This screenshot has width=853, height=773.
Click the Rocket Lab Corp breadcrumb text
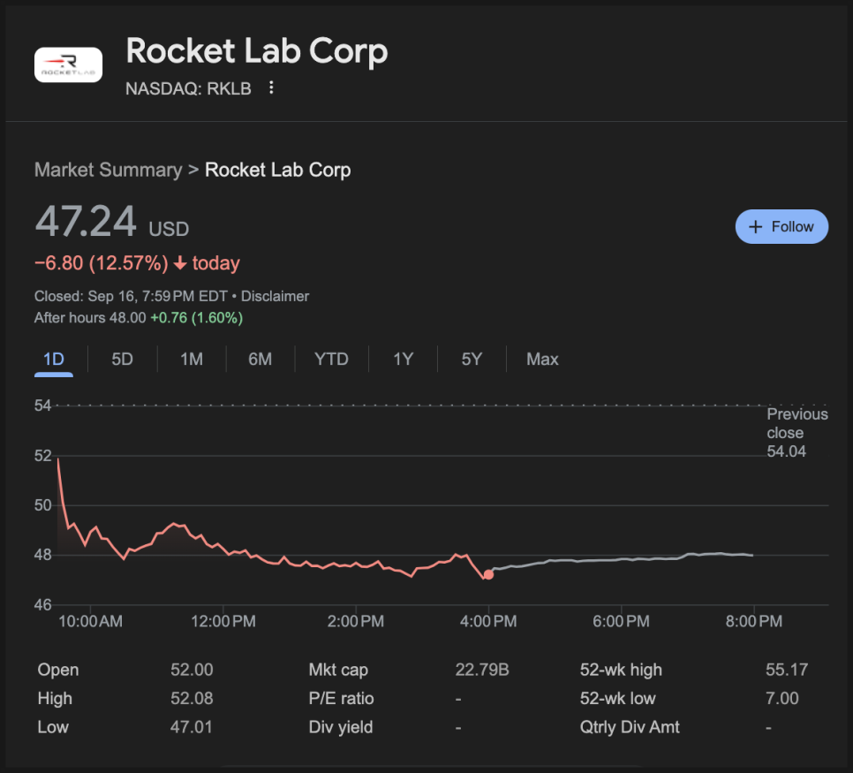tap(277, 170)
